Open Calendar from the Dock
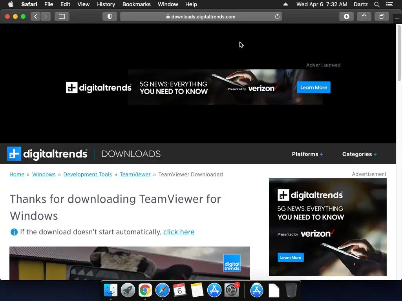 pyautogui.click(x=179, y=290)
